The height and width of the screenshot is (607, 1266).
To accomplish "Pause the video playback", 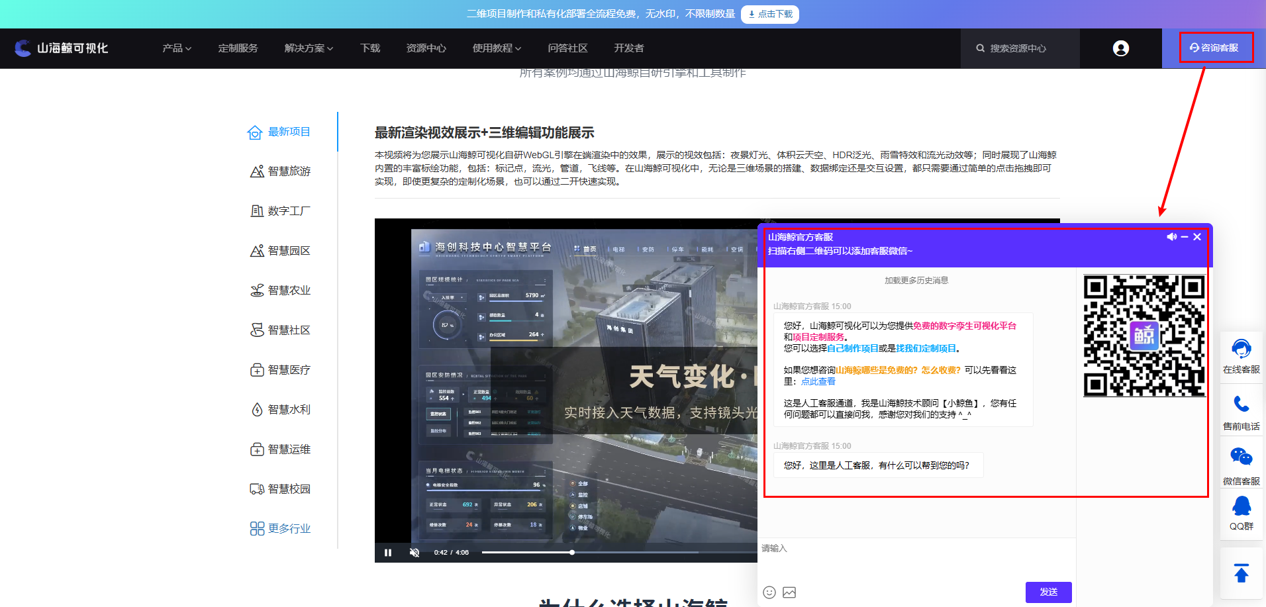I will [388, 553].
